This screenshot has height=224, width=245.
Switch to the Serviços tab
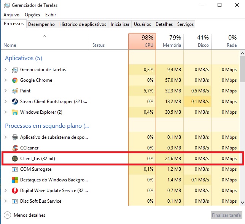(185, 24)
